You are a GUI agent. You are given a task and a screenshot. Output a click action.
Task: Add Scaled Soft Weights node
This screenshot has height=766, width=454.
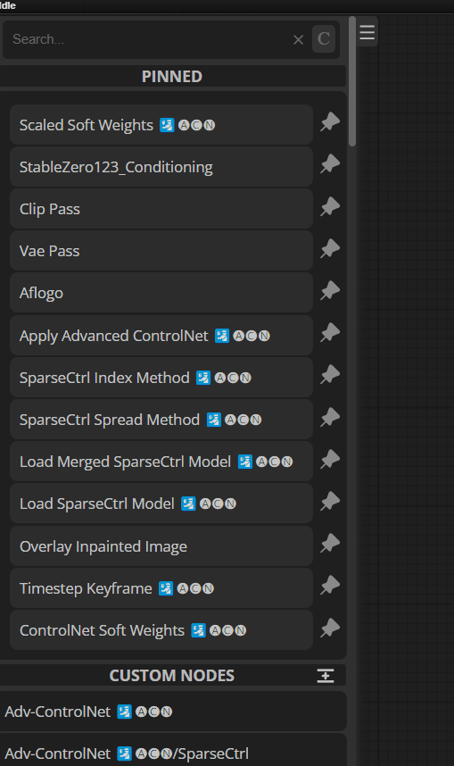click(161, 125)
